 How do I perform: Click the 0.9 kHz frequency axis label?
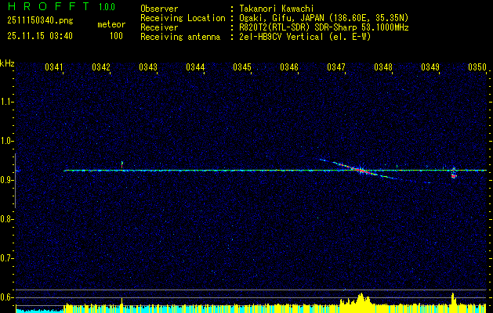coord(6,180)
